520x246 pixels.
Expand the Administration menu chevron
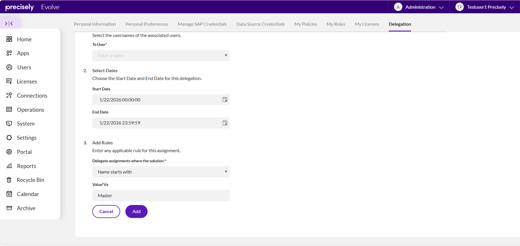pyautogui.click(x=441, y=8)
